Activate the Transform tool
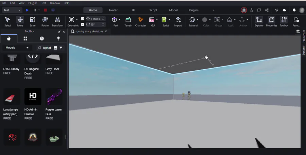Screen dimensions: 306x155 [x=57, y=21]
